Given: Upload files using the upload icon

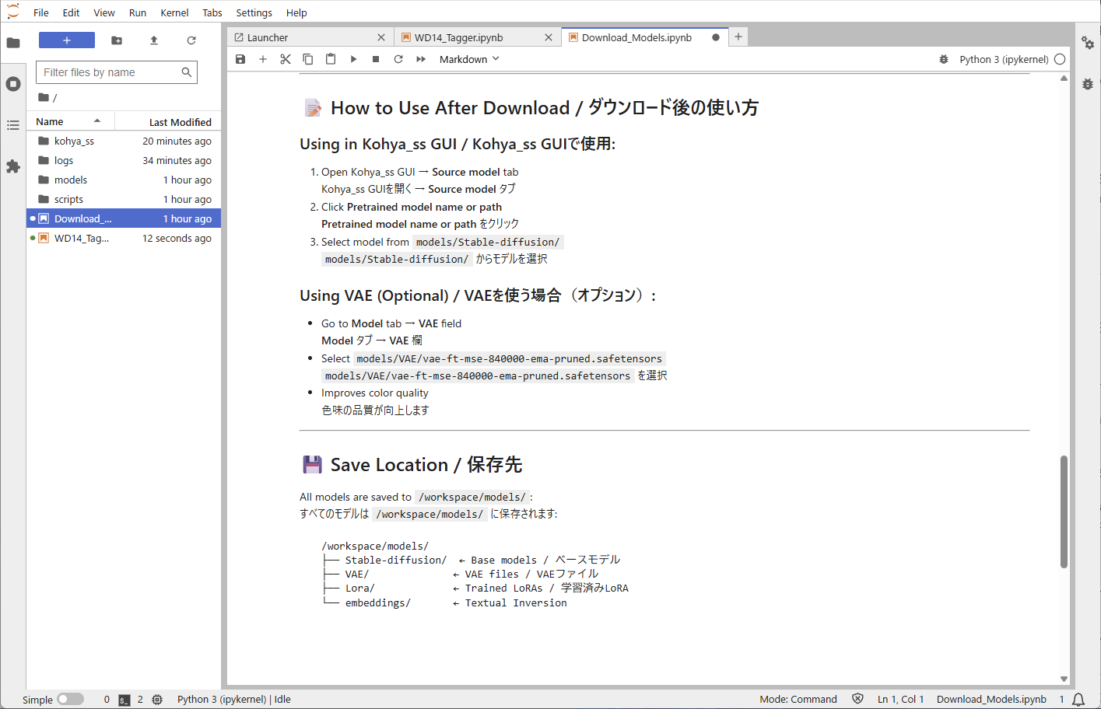Looking at the screenshot, I should pyautogui.click(x=154, y=40).
